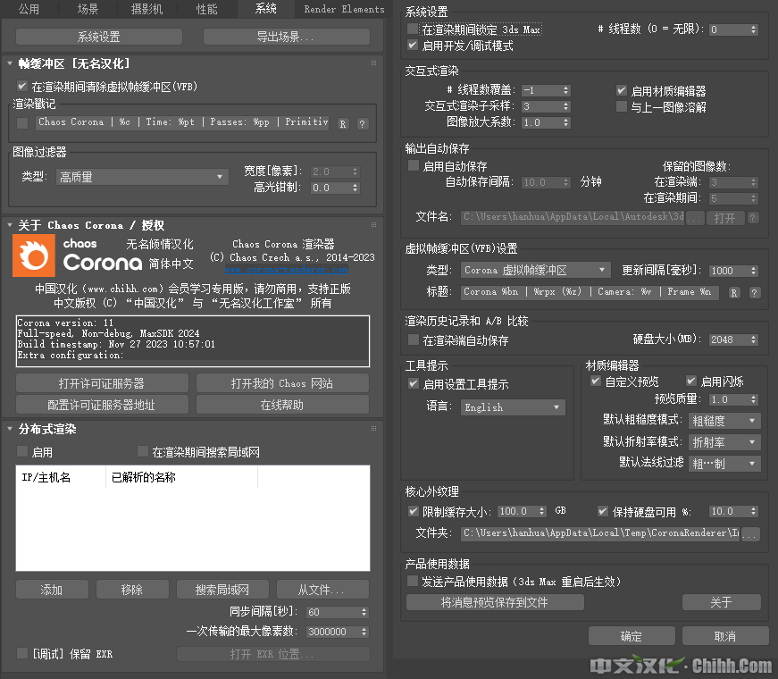Disable the 启用开发/调试模式 checkbox
Viewport: 778px width, 679px height.
coord(413,46)
